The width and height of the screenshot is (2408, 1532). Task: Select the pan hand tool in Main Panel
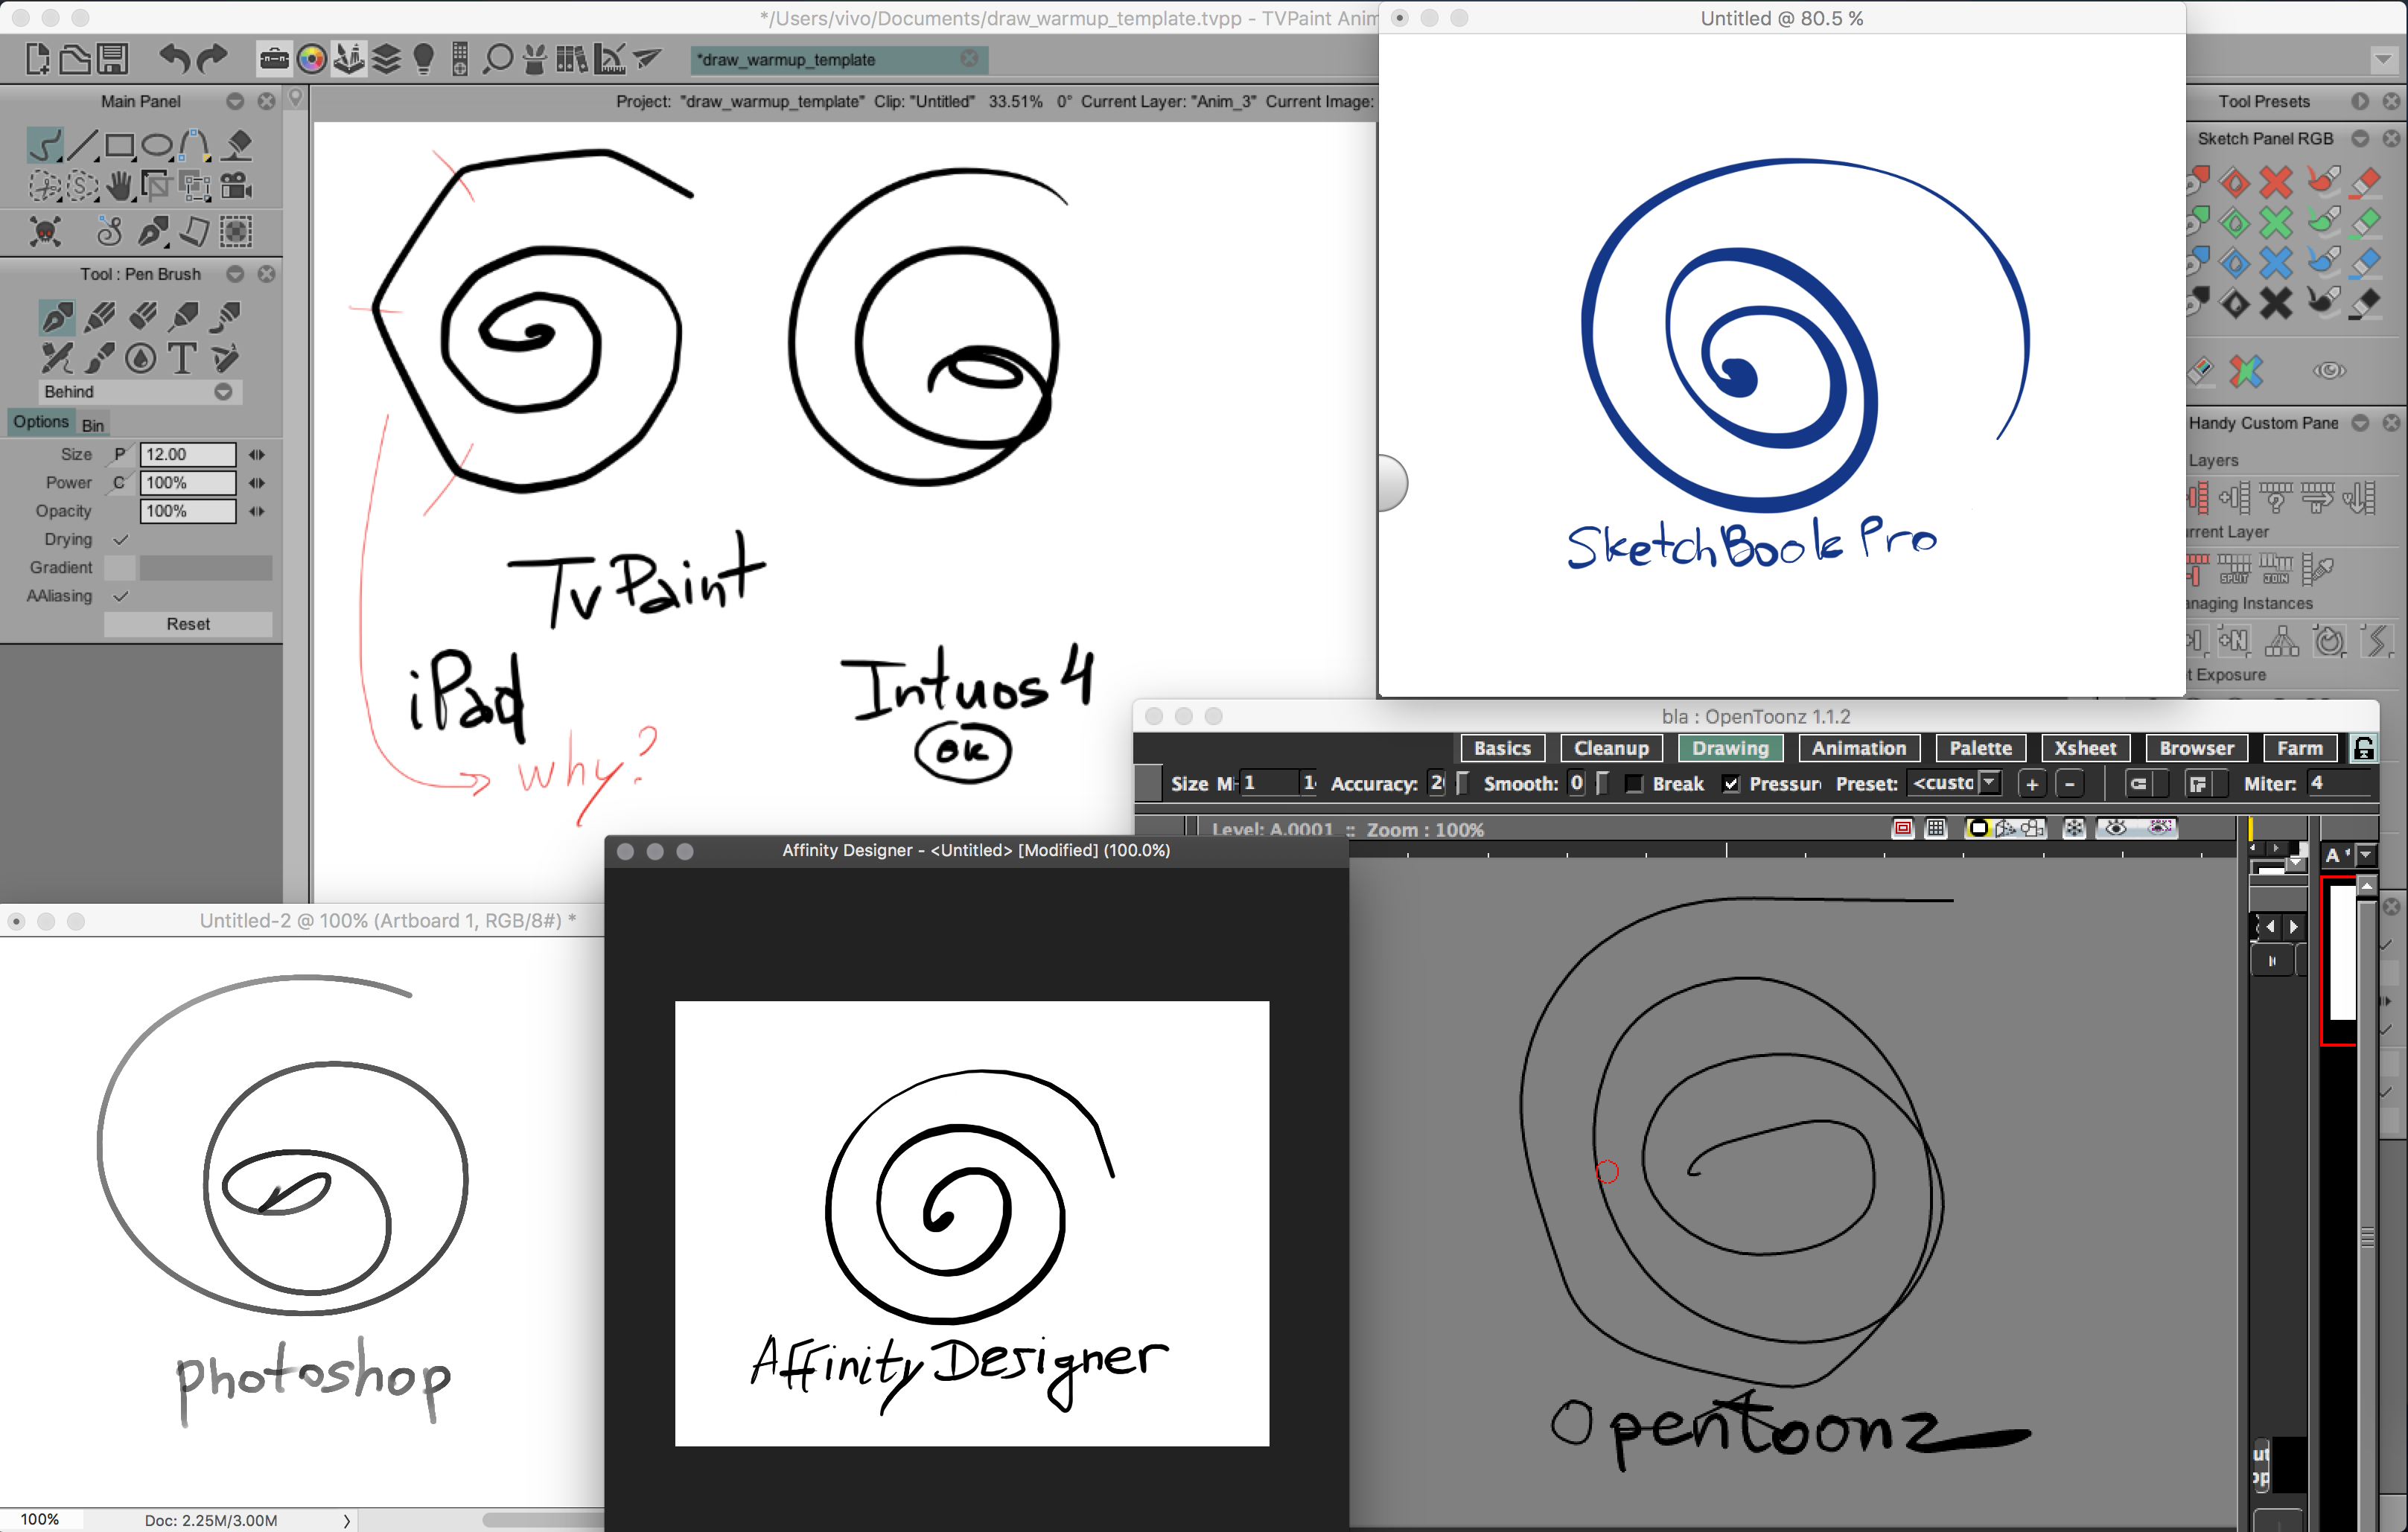tap(120, 185)
